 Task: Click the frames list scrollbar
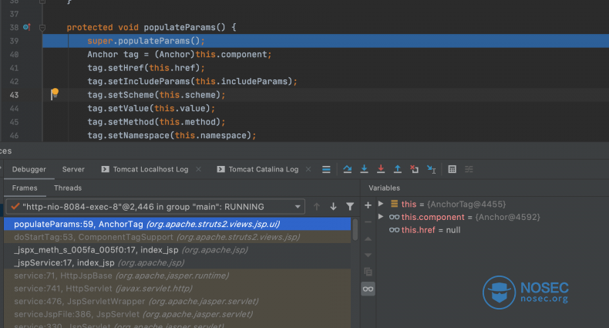click(x=355, y=230)
